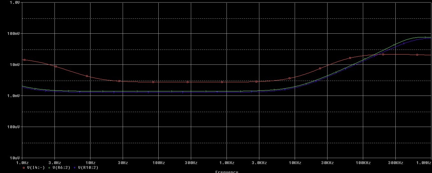Select the V(I4:-) trace legend label
The width and height of the screenshot is (432, 173).
click(x=36, y=168)
